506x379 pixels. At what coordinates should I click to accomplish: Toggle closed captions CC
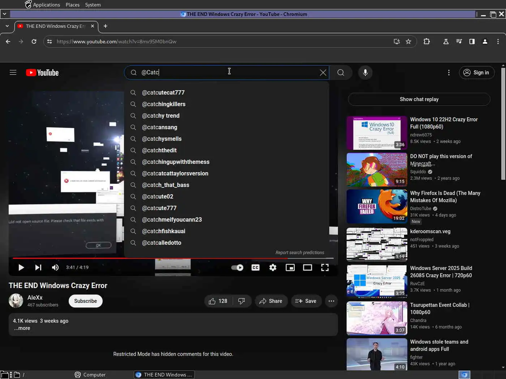tap(256, 267)
